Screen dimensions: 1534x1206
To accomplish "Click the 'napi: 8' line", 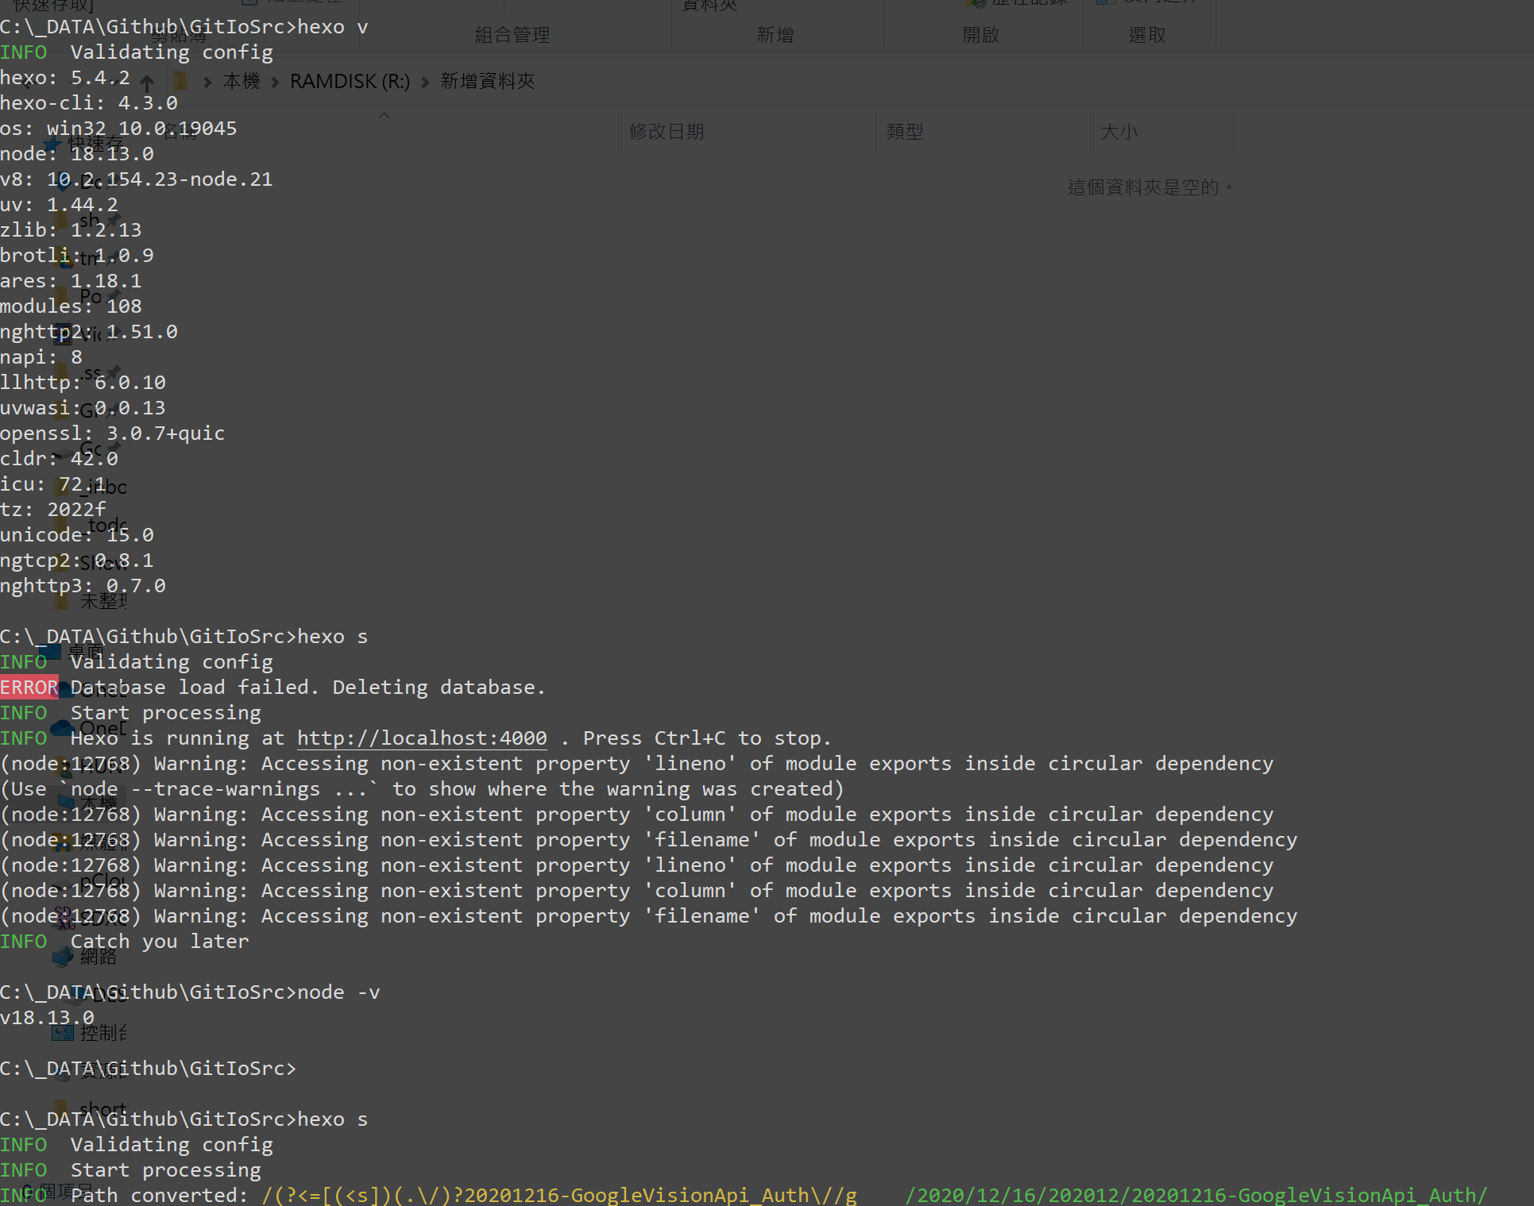I will 41,357.
